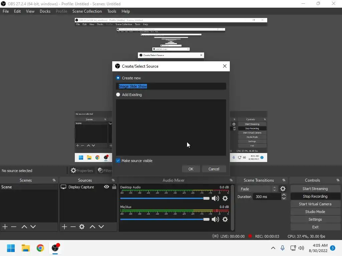Pop out the Scene Transitions dock icon

pos(284,180)
